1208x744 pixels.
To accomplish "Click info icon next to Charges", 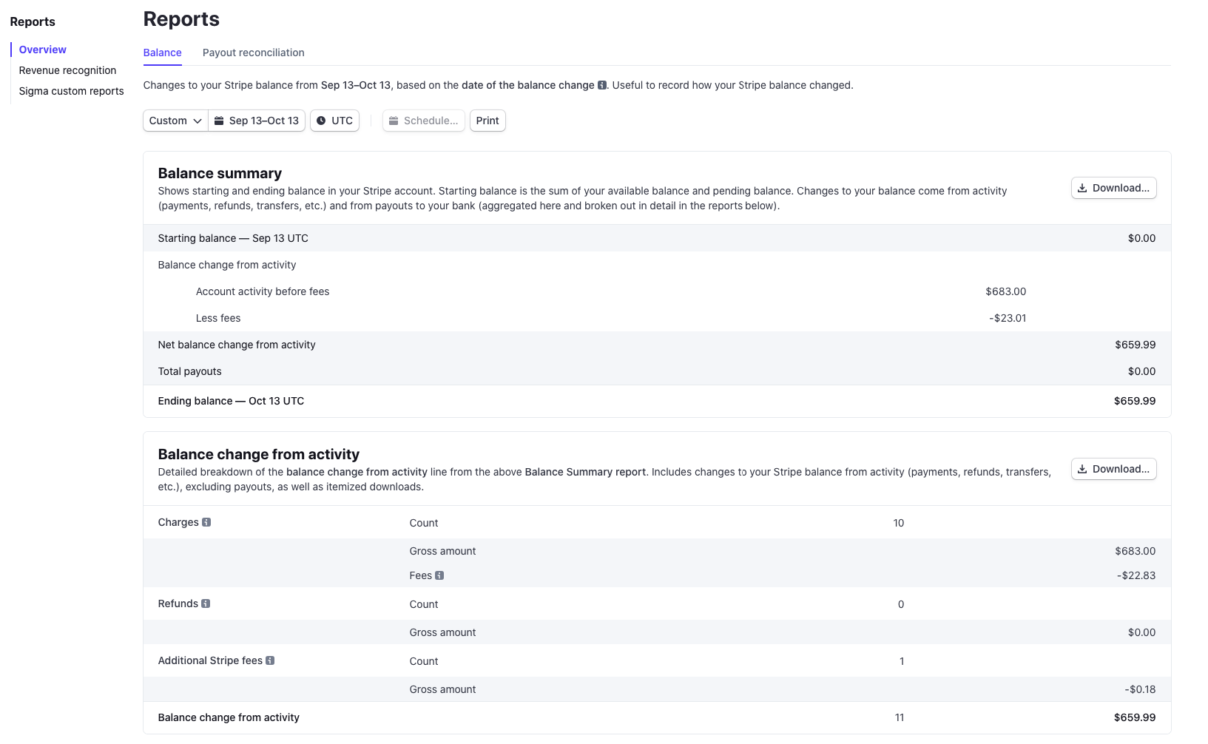I will 206,522.
